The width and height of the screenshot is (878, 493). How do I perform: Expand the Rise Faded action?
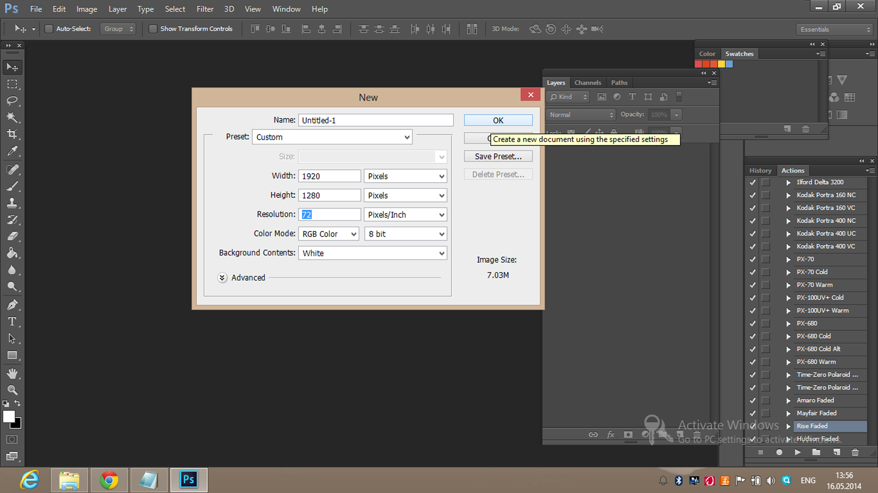(x=788, y=426)
